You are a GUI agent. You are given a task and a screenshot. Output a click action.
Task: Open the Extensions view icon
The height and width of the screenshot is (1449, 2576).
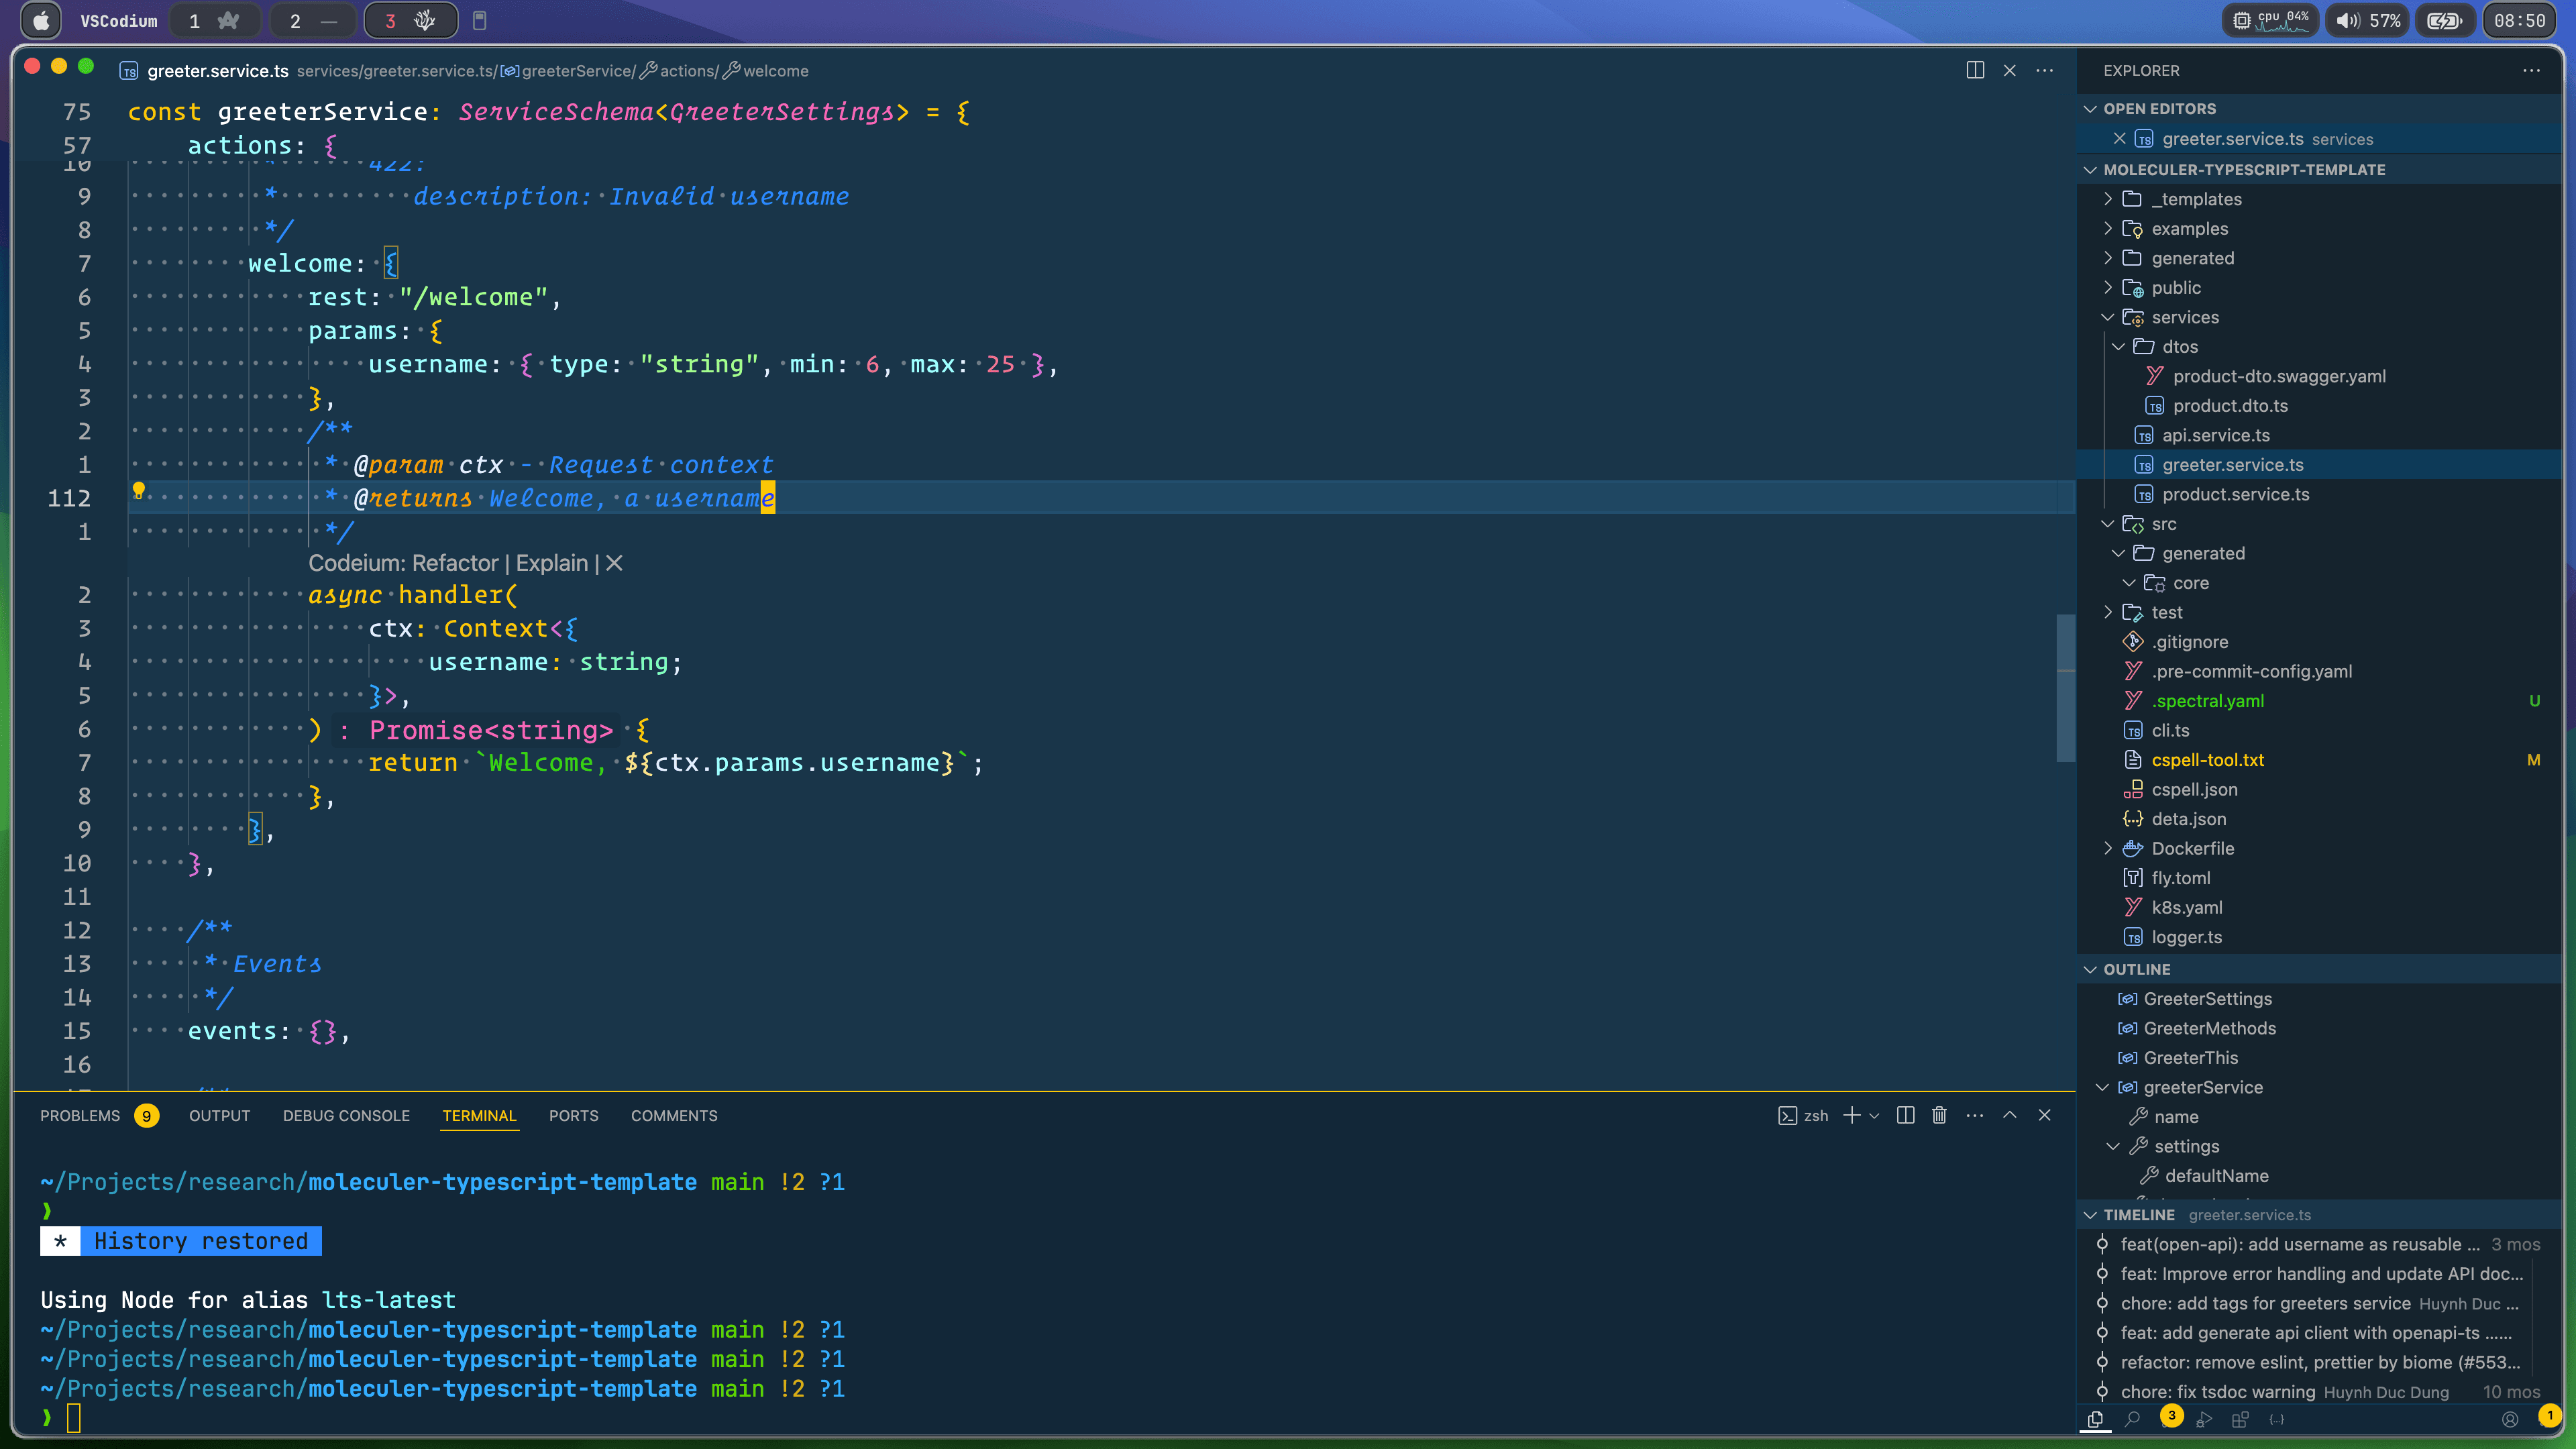click(x=2240, y=1419)
